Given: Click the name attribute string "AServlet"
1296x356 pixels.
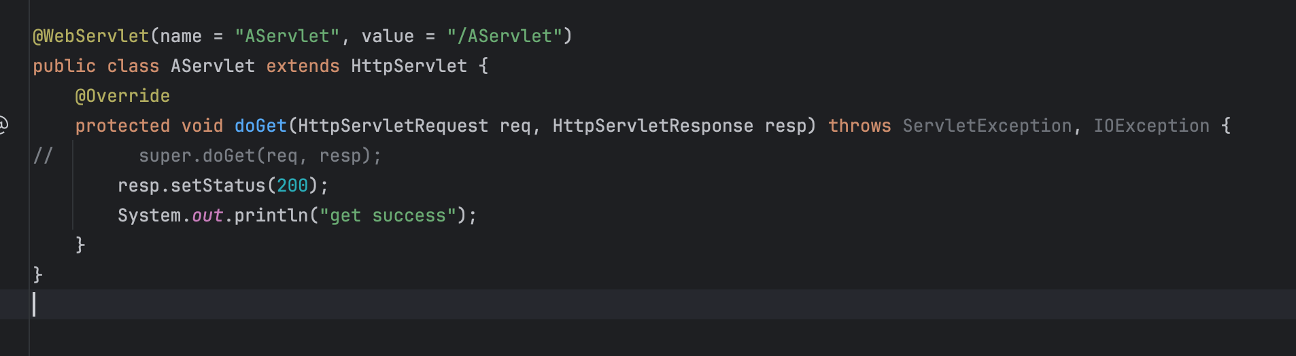Looking at the screenshot, I should point(286,36).
